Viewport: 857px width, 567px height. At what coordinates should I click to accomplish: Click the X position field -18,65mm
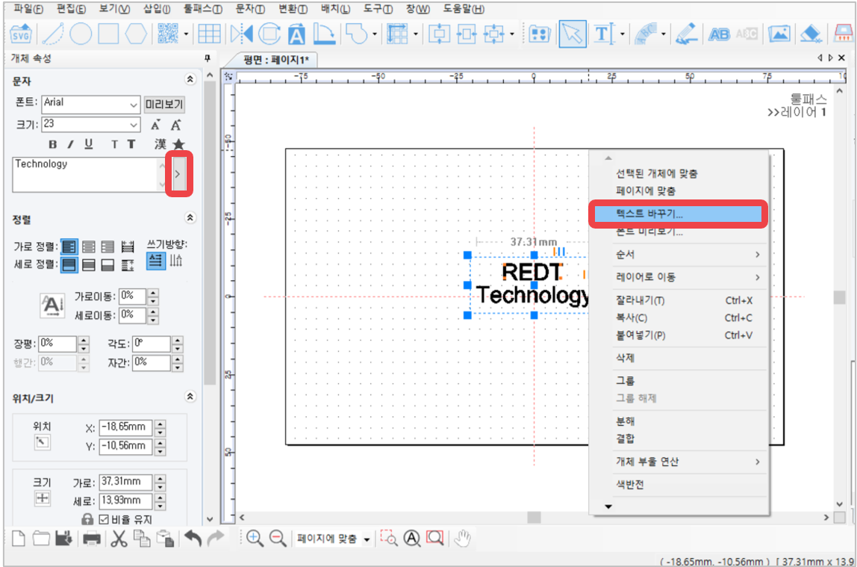point(125,427)
